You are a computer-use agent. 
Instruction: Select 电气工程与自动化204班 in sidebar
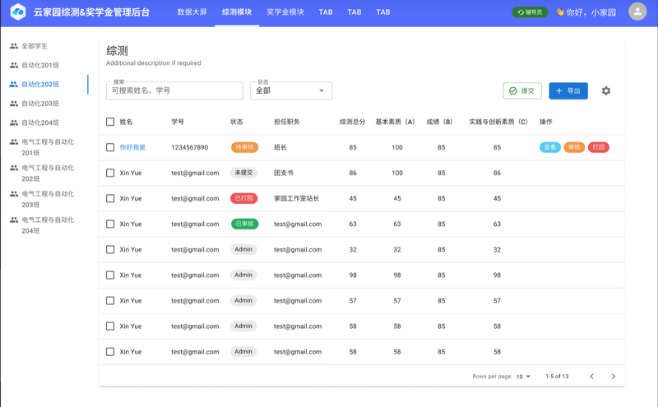coord(48,225)
